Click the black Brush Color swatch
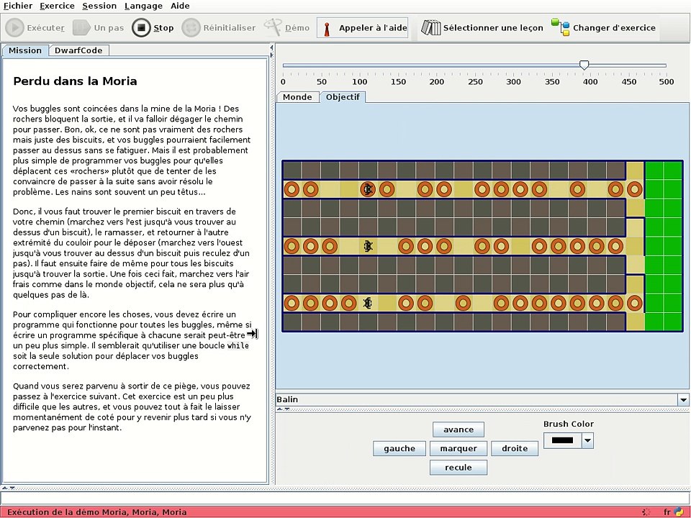Viewport: 691px width, 518px height. (562, 440)
